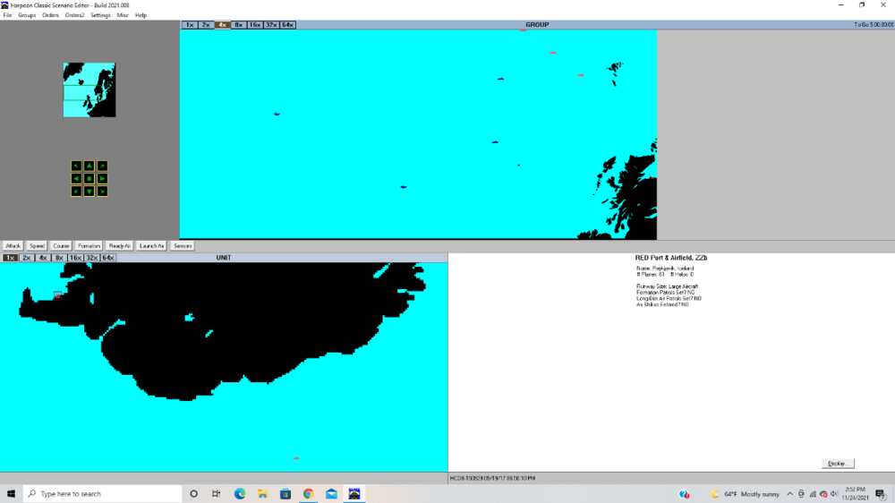Viewport: 895px width, 503px height.
Task: Switch Group map zoom to 8x
Action: tap(238, 25)
